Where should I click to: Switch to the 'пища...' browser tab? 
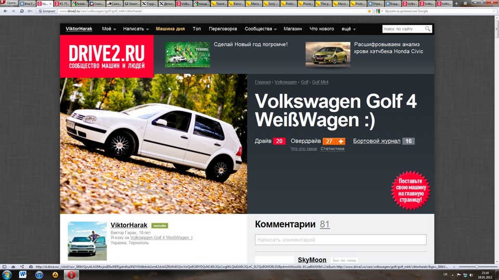pyautogui.click(x=202, y=4)
